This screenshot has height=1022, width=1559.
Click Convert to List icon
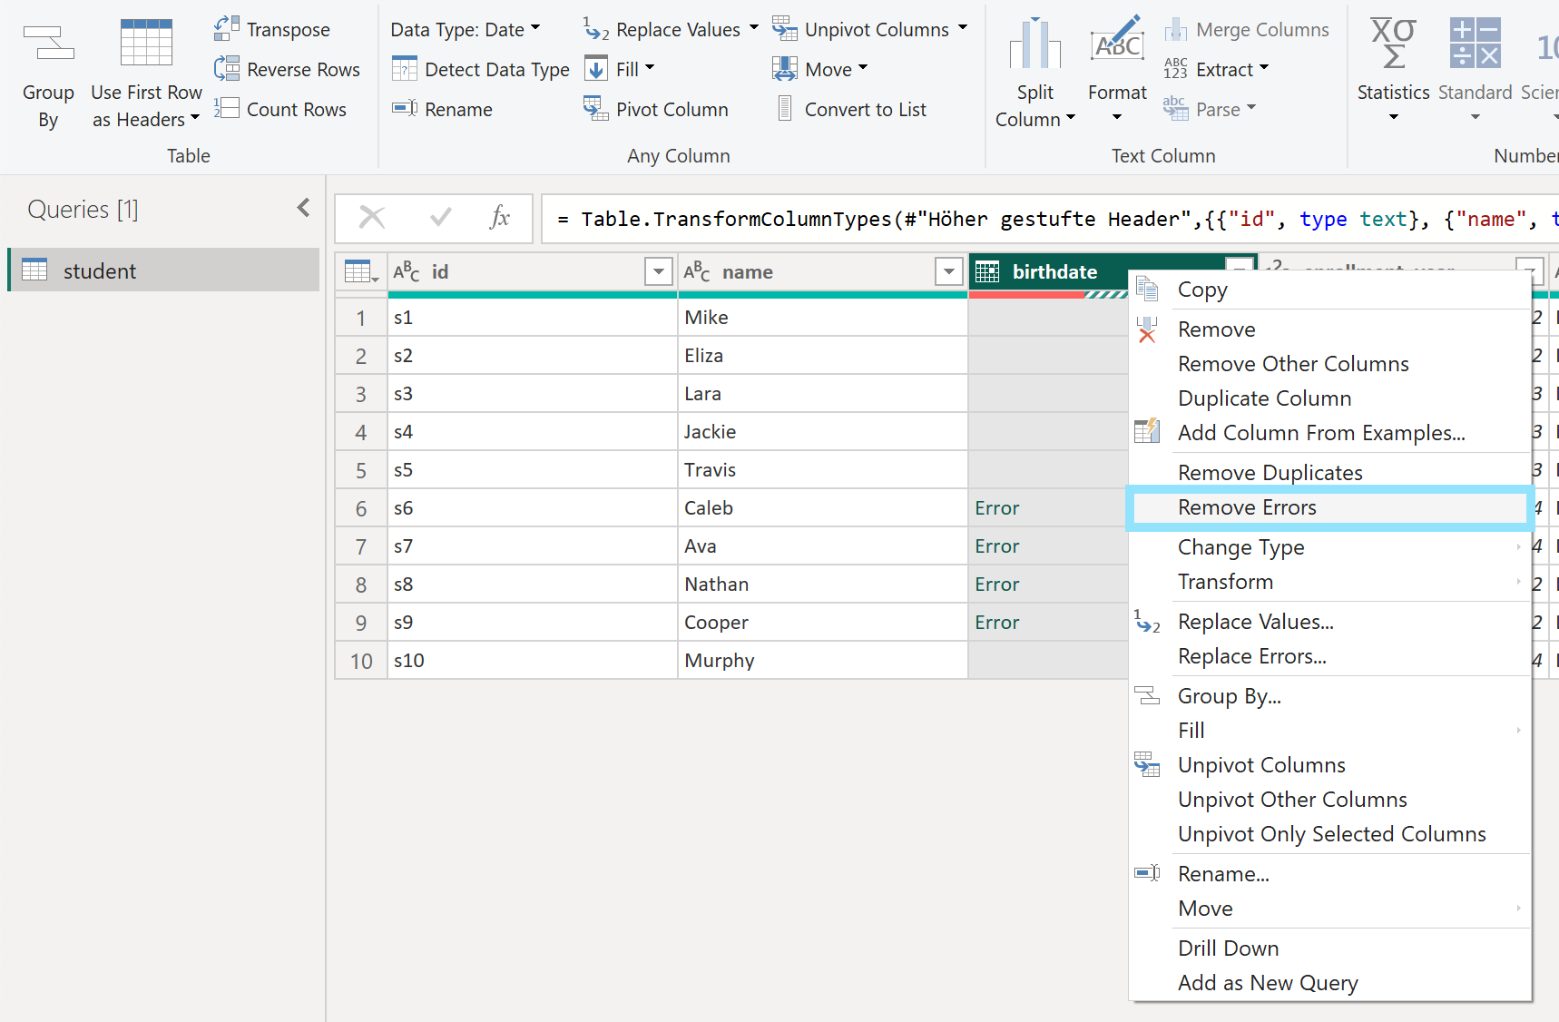tap(785, 109)
